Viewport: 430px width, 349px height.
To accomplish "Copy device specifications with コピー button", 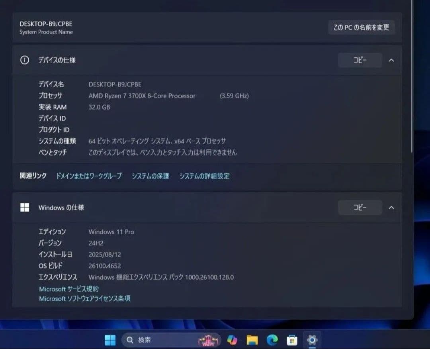I will 360,60.
